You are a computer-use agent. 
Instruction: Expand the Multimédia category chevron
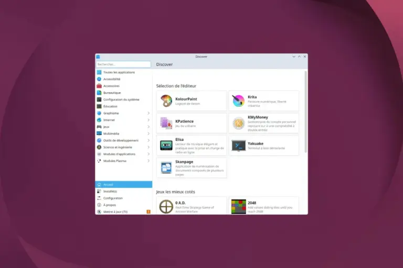click(149, 133)
